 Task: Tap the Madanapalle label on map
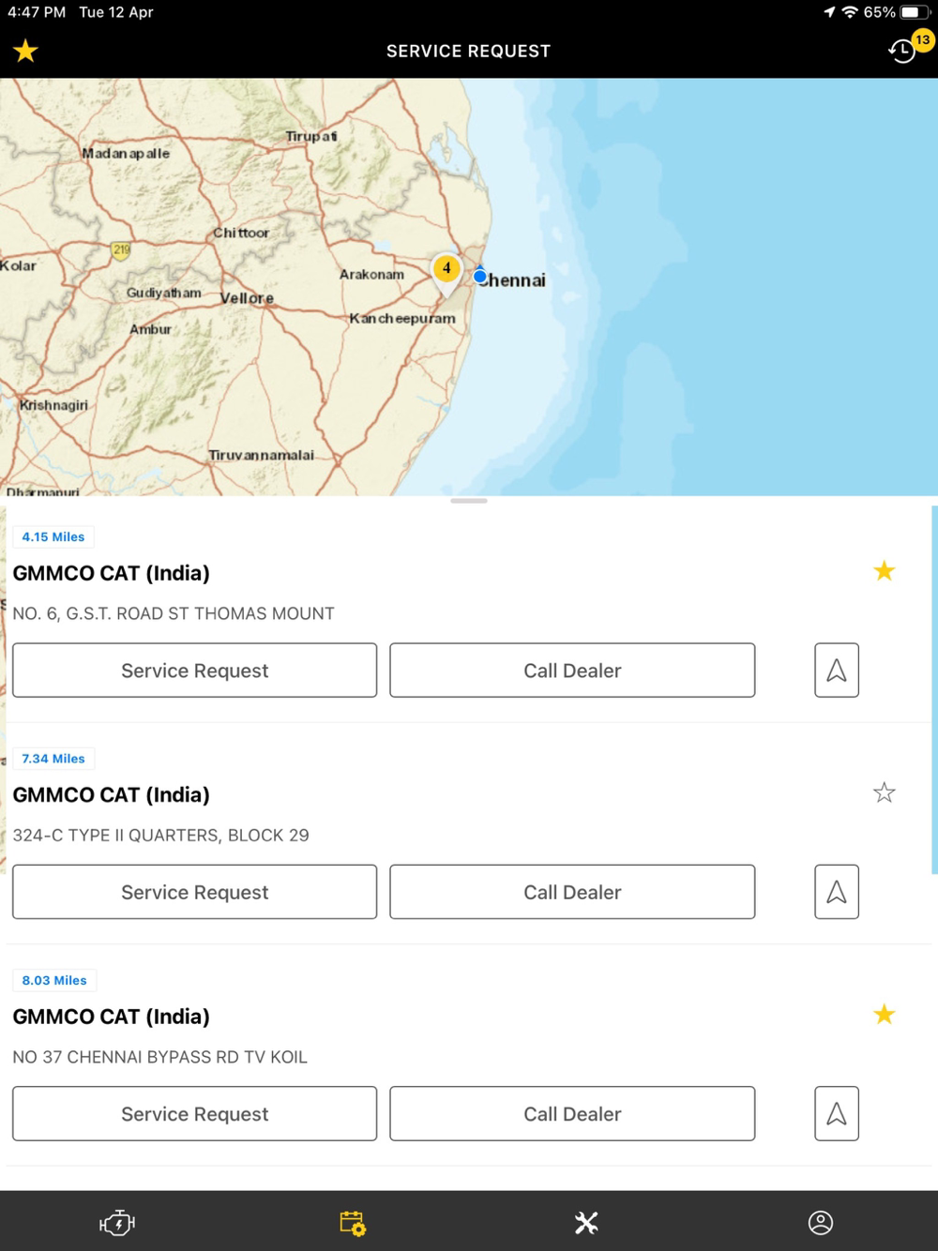(126, 153)
